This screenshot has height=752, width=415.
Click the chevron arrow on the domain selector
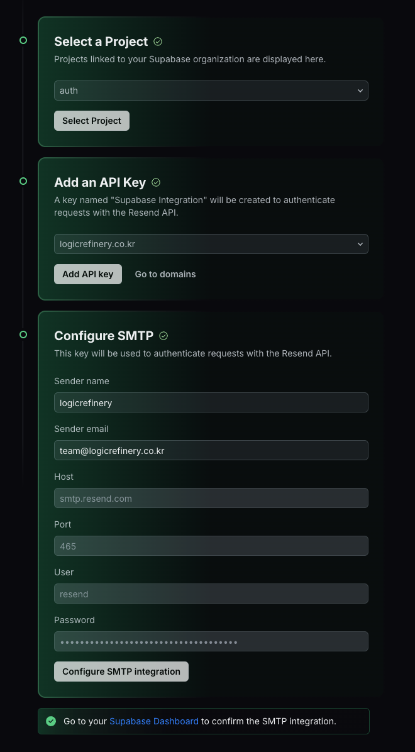pyautogui.click(x=360, y=244)
